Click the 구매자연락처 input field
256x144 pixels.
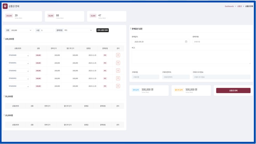(x=176, y=77)
